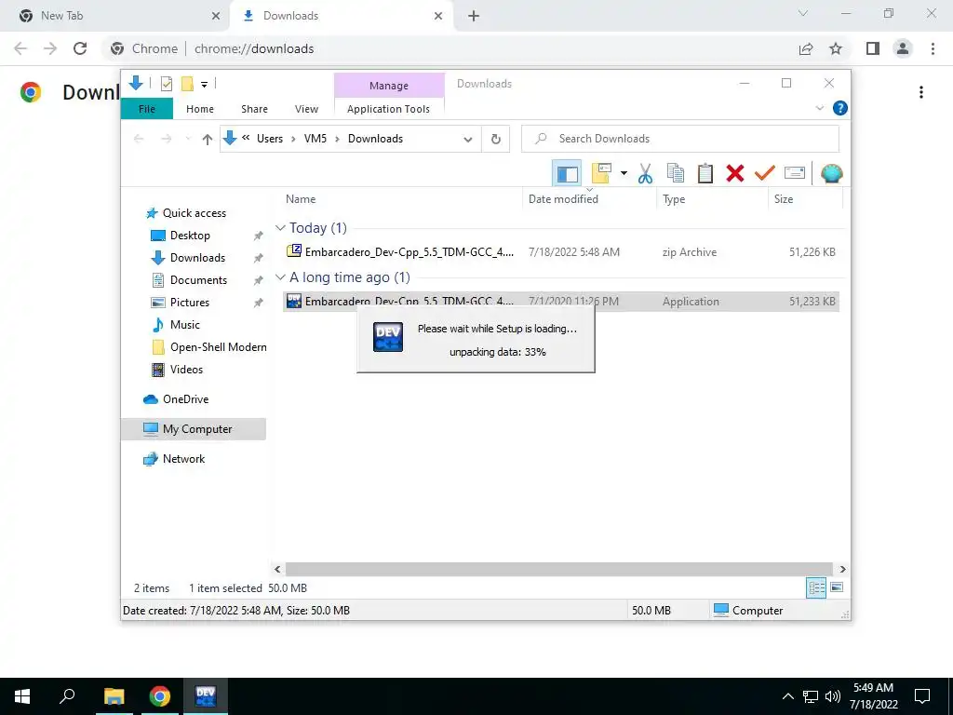Bookmark this tab with the star icon
The width and height of the screenshot is (953, 715).
836,48
